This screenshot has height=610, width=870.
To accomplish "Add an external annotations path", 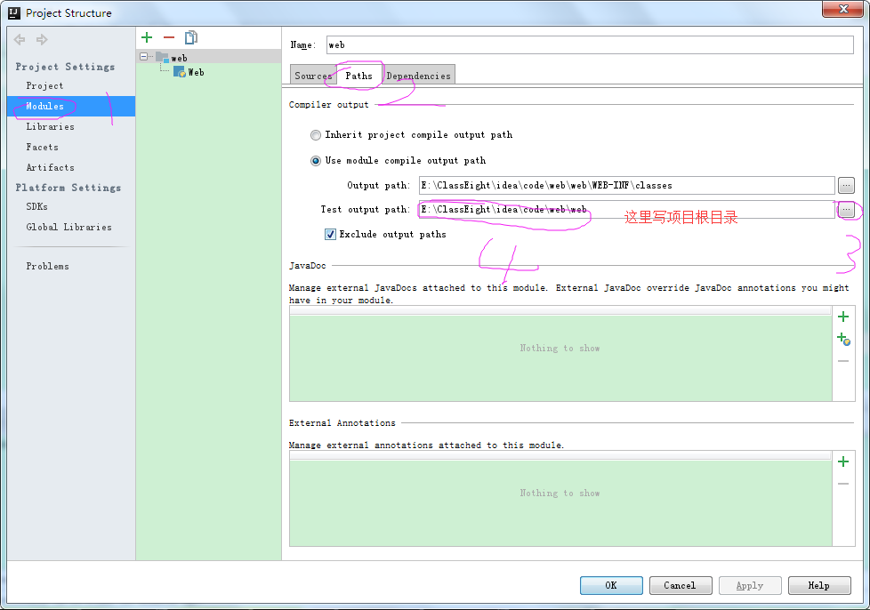I will 843,462.
